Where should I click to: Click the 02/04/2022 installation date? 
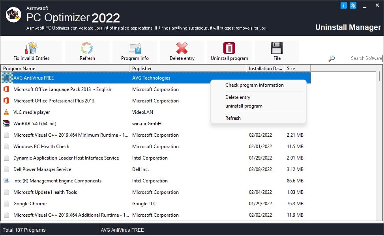click(260, 192)
